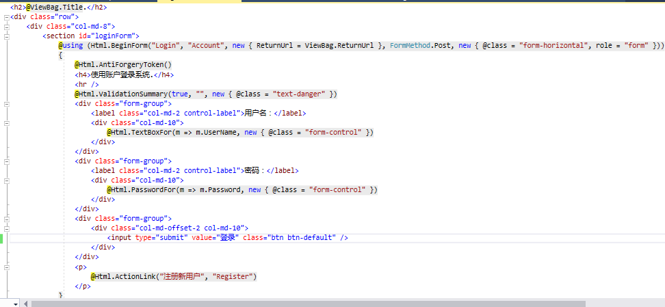Collapse the p tag outline block
The height and width of the screenshot is (307, 665).
[6, 267]
